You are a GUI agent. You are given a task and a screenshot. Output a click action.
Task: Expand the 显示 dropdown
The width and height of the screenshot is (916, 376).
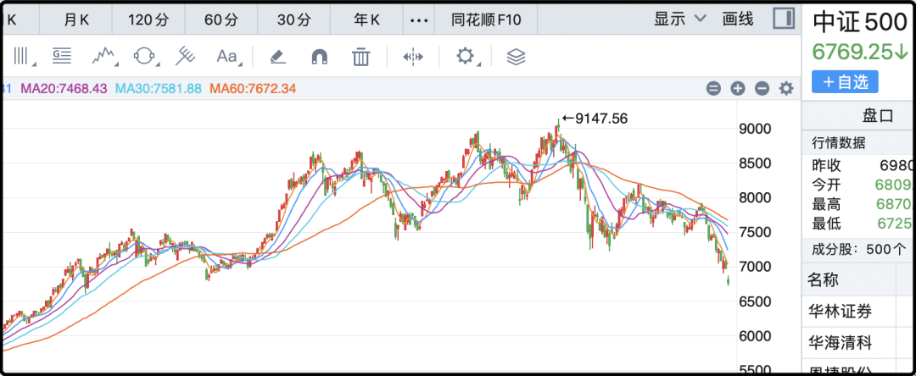click(x=680, y=19)
